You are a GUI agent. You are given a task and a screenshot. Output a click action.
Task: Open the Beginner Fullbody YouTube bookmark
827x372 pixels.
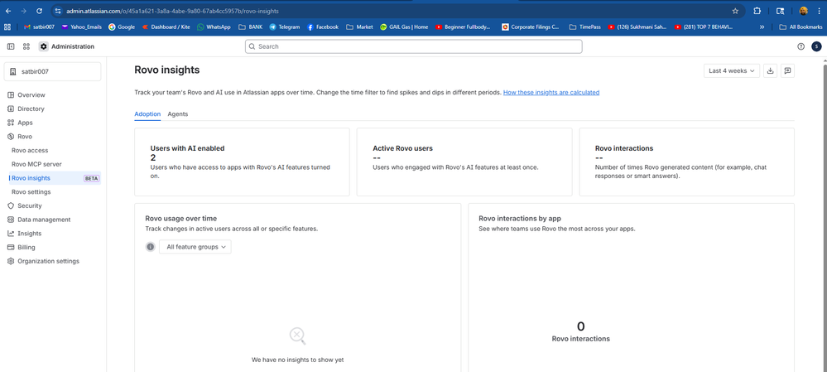(463, 27)
